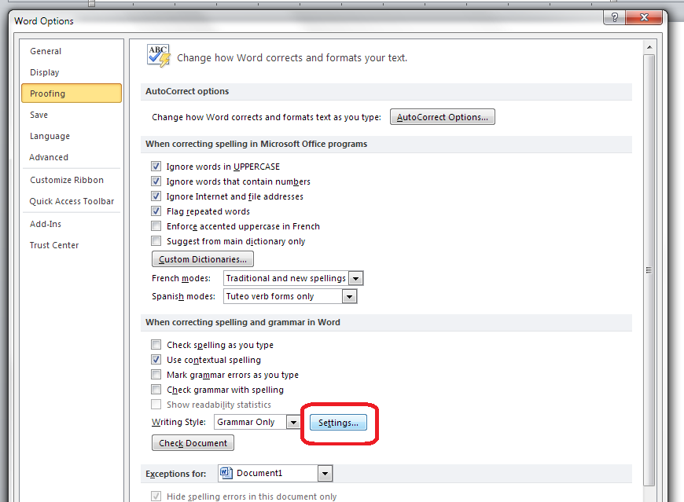The width and height of the screenshot is (684, 502).
Task: Disable Use contextual spelling option
Action: point(156,360)
